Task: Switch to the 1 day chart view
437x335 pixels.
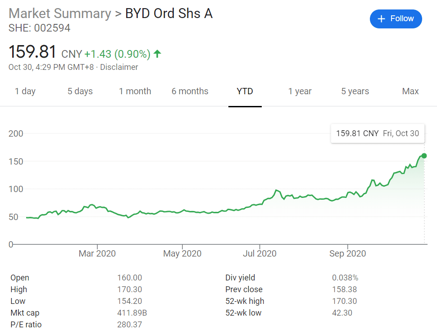Action: (x=25, y=91)
